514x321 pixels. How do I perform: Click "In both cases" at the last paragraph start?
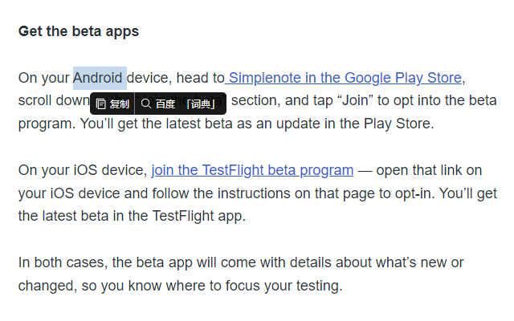[x=62, y=262]
